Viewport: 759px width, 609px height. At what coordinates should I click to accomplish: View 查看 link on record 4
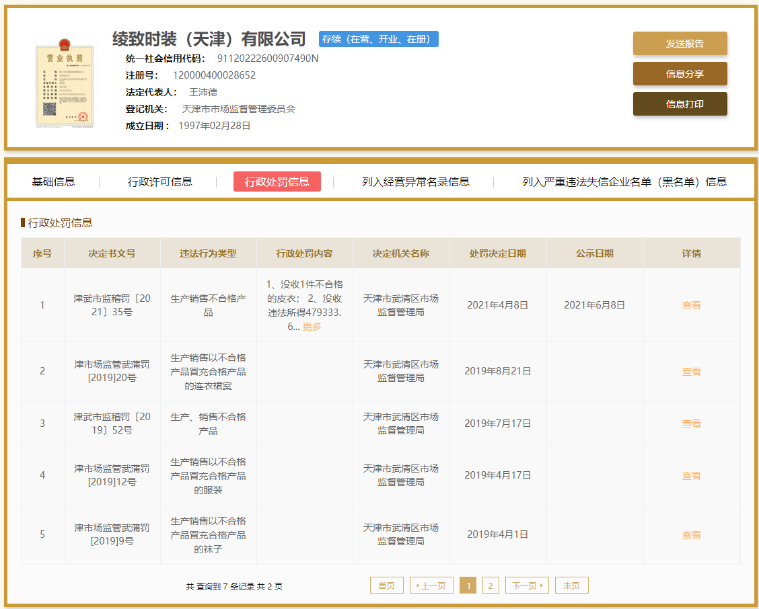691,476
